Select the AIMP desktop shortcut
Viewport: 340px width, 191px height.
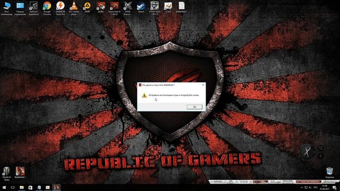tap(87, 7)
